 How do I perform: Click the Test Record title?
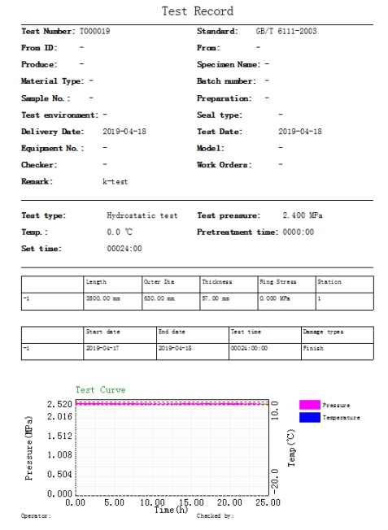[198, 11]
